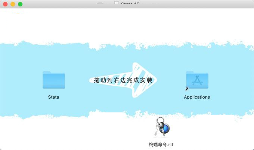Minimize the window with yellow button

pyautogui.click(x=13, y=4)
